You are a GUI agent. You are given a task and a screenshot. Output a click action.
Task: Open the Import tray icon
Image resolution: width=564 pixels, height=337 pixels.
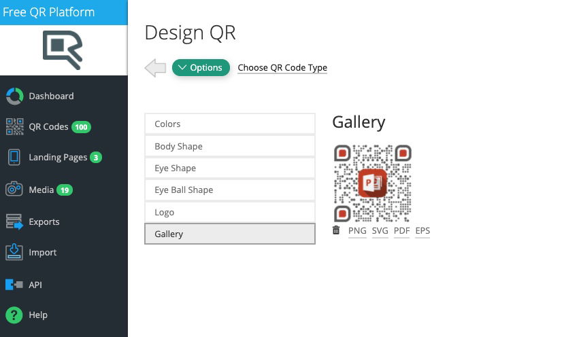14,252
